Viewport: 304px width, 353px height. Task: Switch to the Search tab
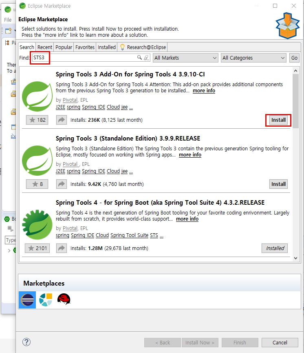coord(27,47)
